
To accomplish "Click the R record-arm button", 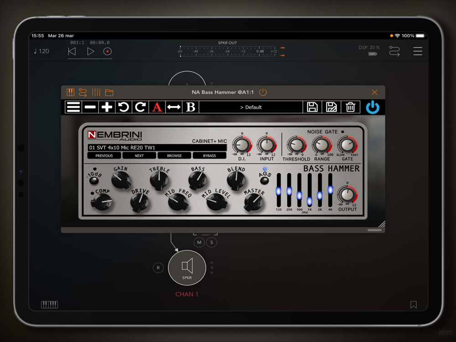I will click(x=158, y=268).
